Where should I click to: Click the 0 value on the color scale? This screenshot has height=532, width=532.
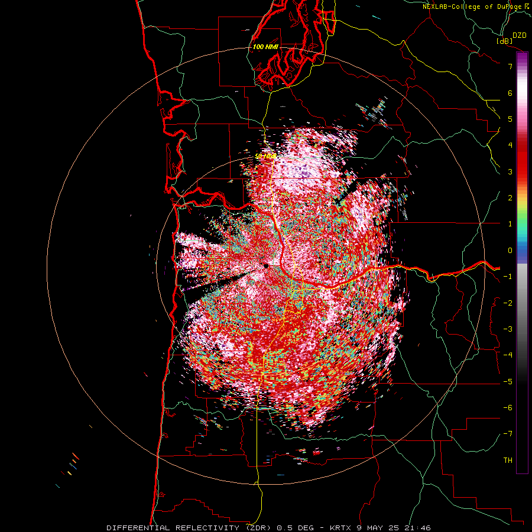pyautogui.click(x=510, y=251)
